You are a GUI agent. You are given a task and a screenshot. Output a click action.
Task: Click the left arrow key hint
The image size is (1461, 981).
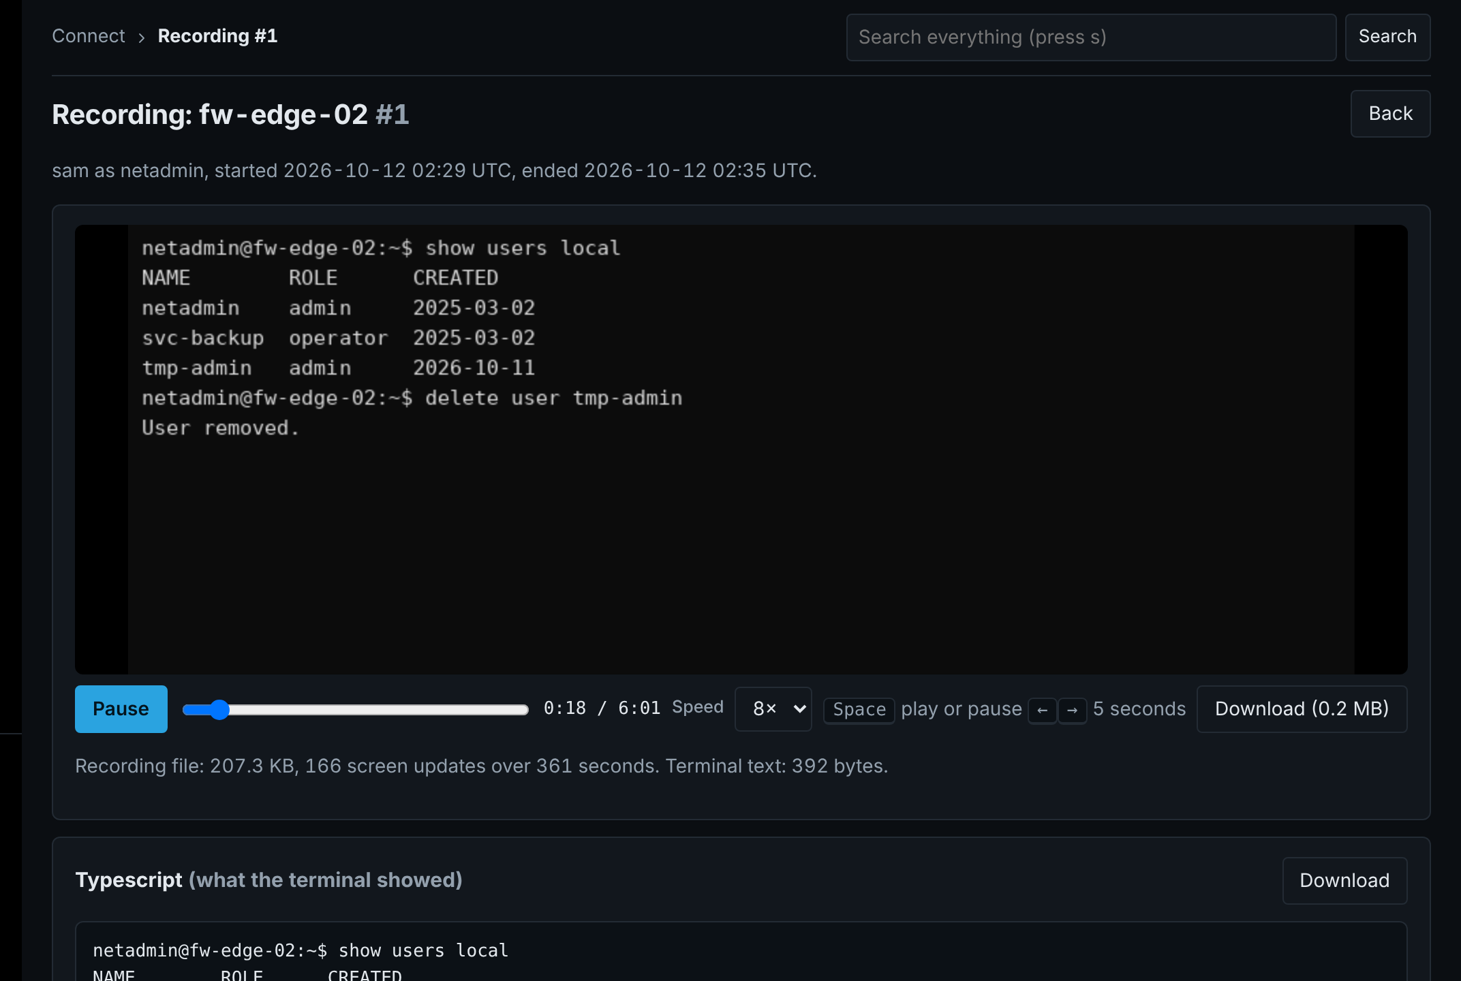pos(1043,711)
